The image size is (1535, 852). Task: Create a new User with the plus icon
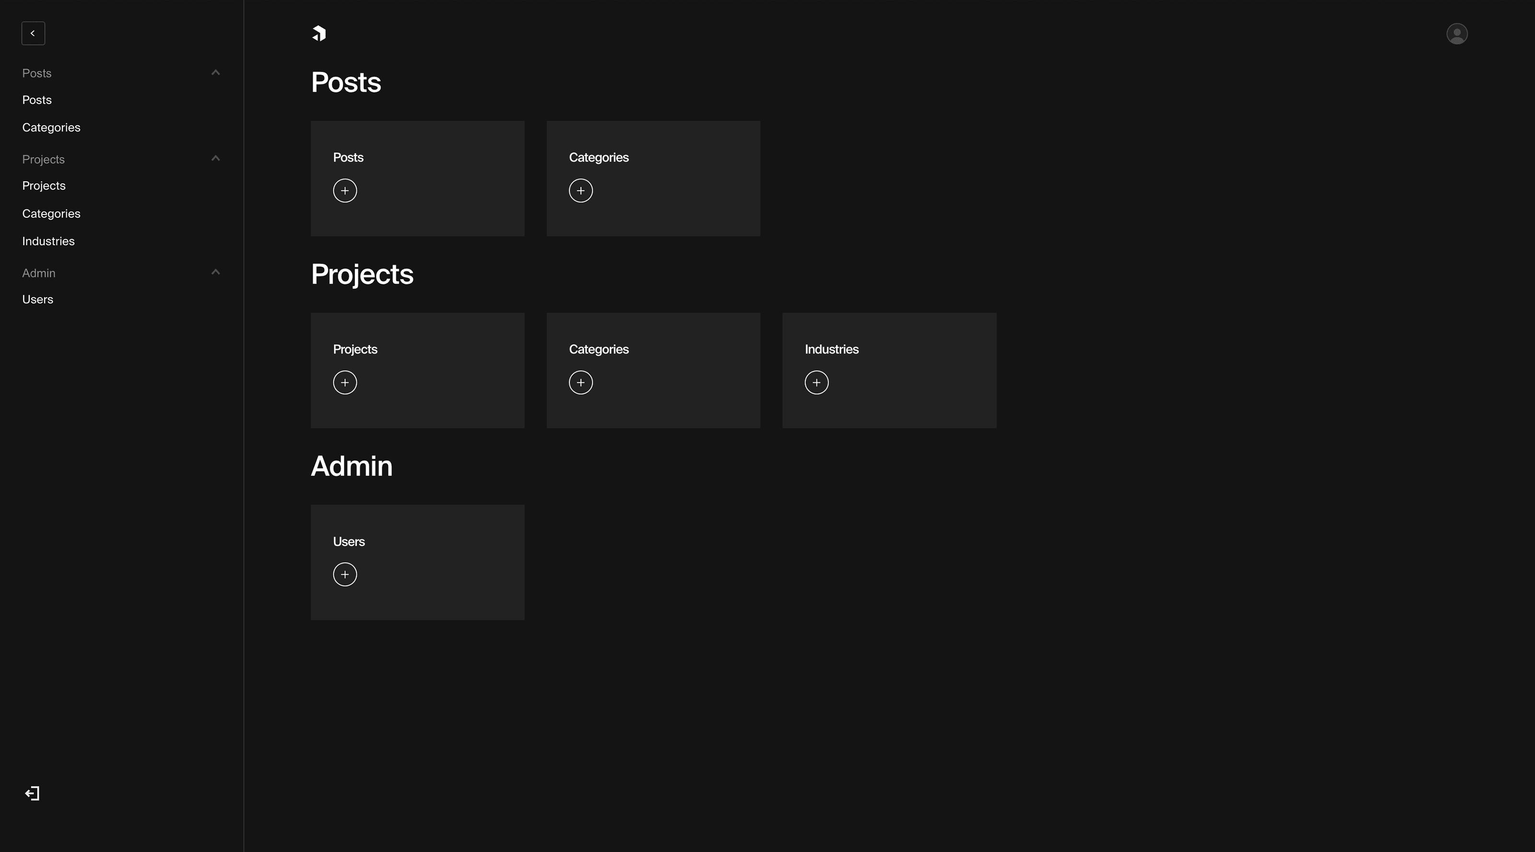(x=345, y=574)
